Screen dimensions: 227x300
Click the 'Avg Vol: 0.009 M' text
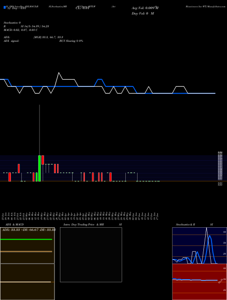(x=145, y=8)
